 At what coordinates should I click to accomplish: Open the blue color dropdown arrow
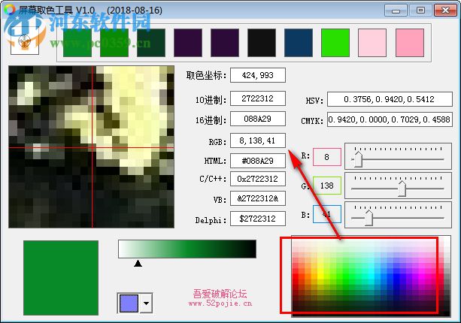coord(147,303)
